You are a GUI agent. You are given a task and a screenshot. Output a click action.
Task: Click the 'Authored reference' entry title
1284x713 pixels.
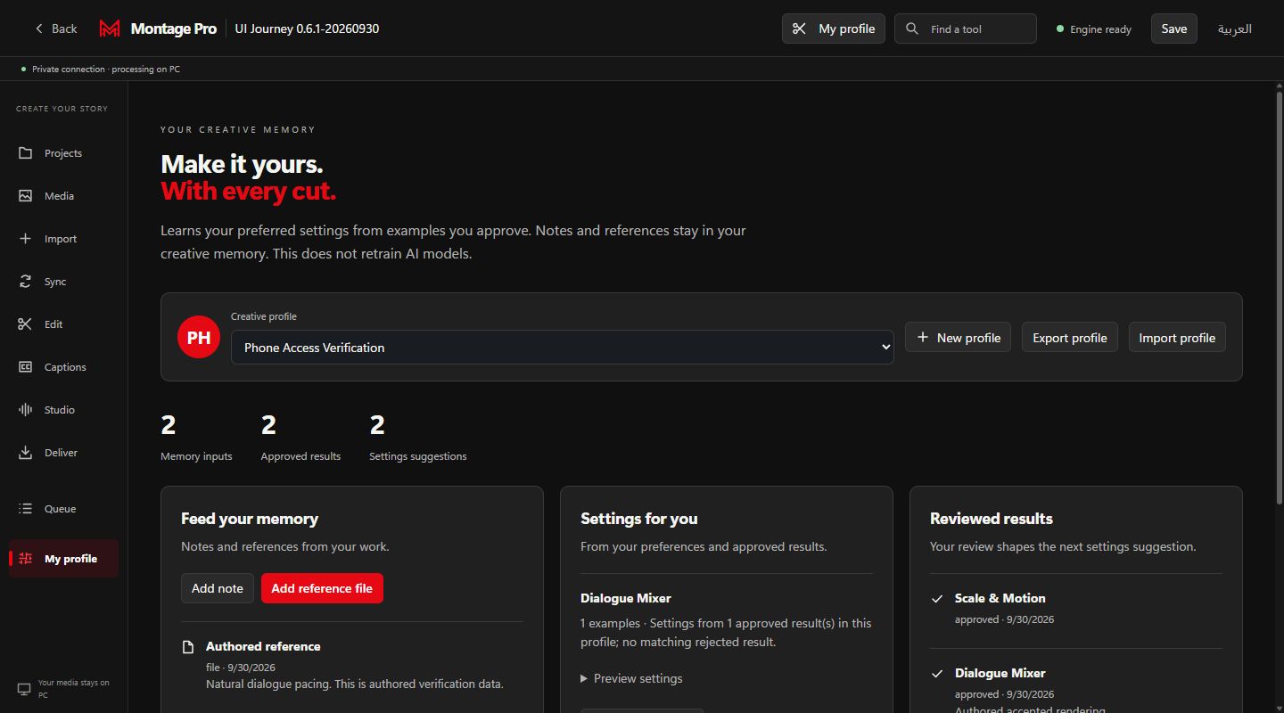(x=263, y=646)
